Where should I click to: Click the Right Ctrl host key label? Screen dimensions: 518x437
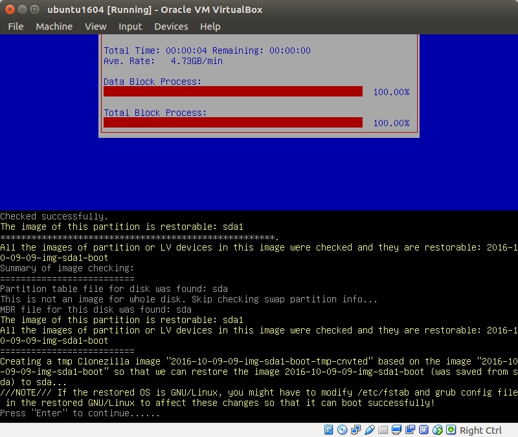tap(480, 431)
